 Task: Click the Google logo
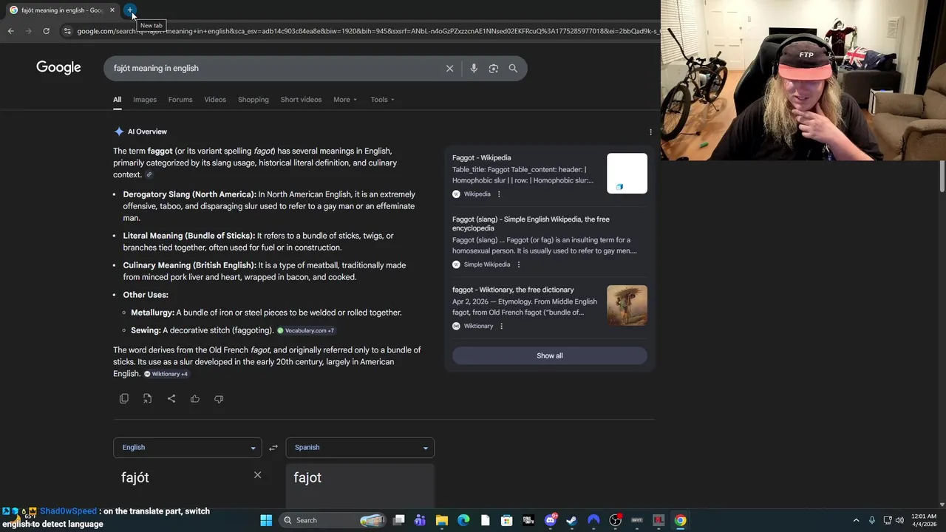tap(58, 68)
